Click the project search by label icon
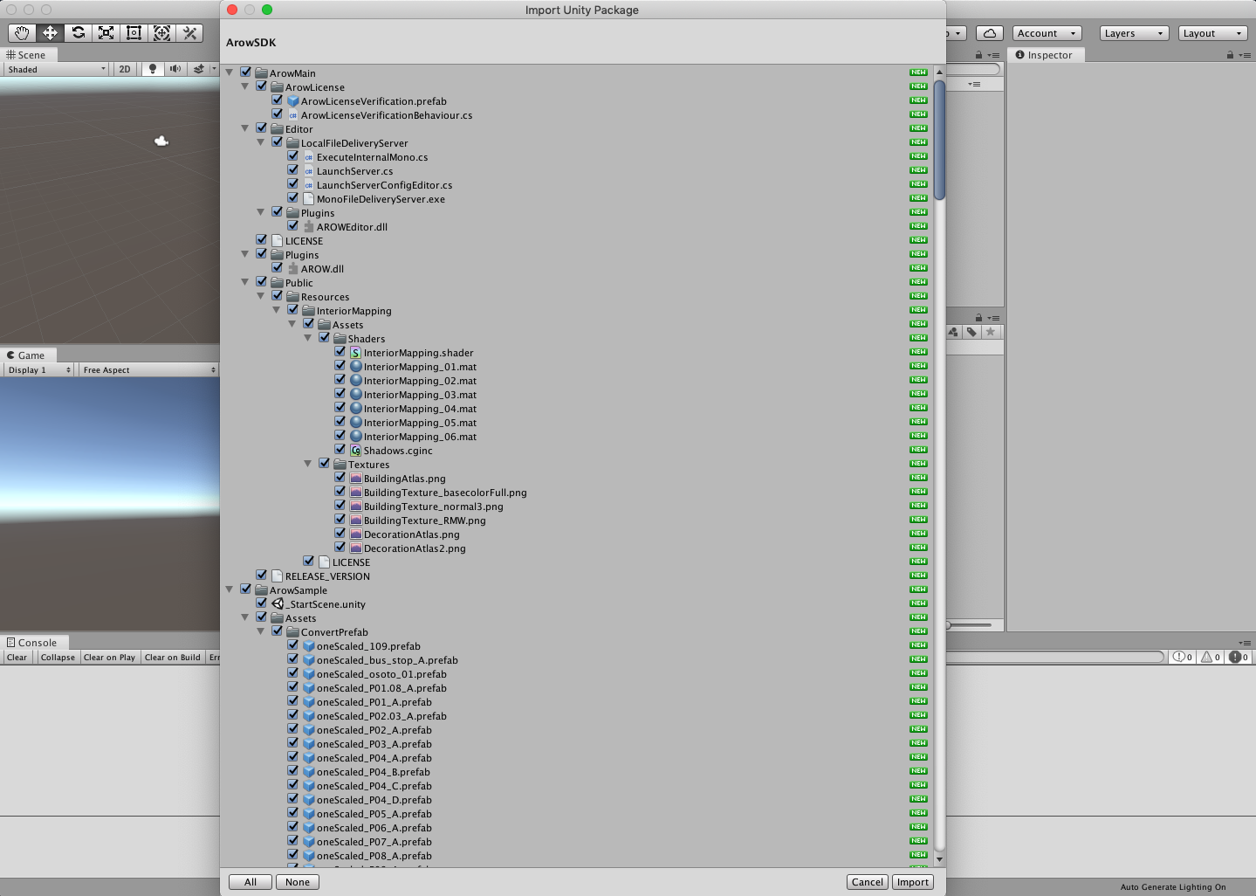This screenshot has height=896, width=1256. (x=971, y=332)
